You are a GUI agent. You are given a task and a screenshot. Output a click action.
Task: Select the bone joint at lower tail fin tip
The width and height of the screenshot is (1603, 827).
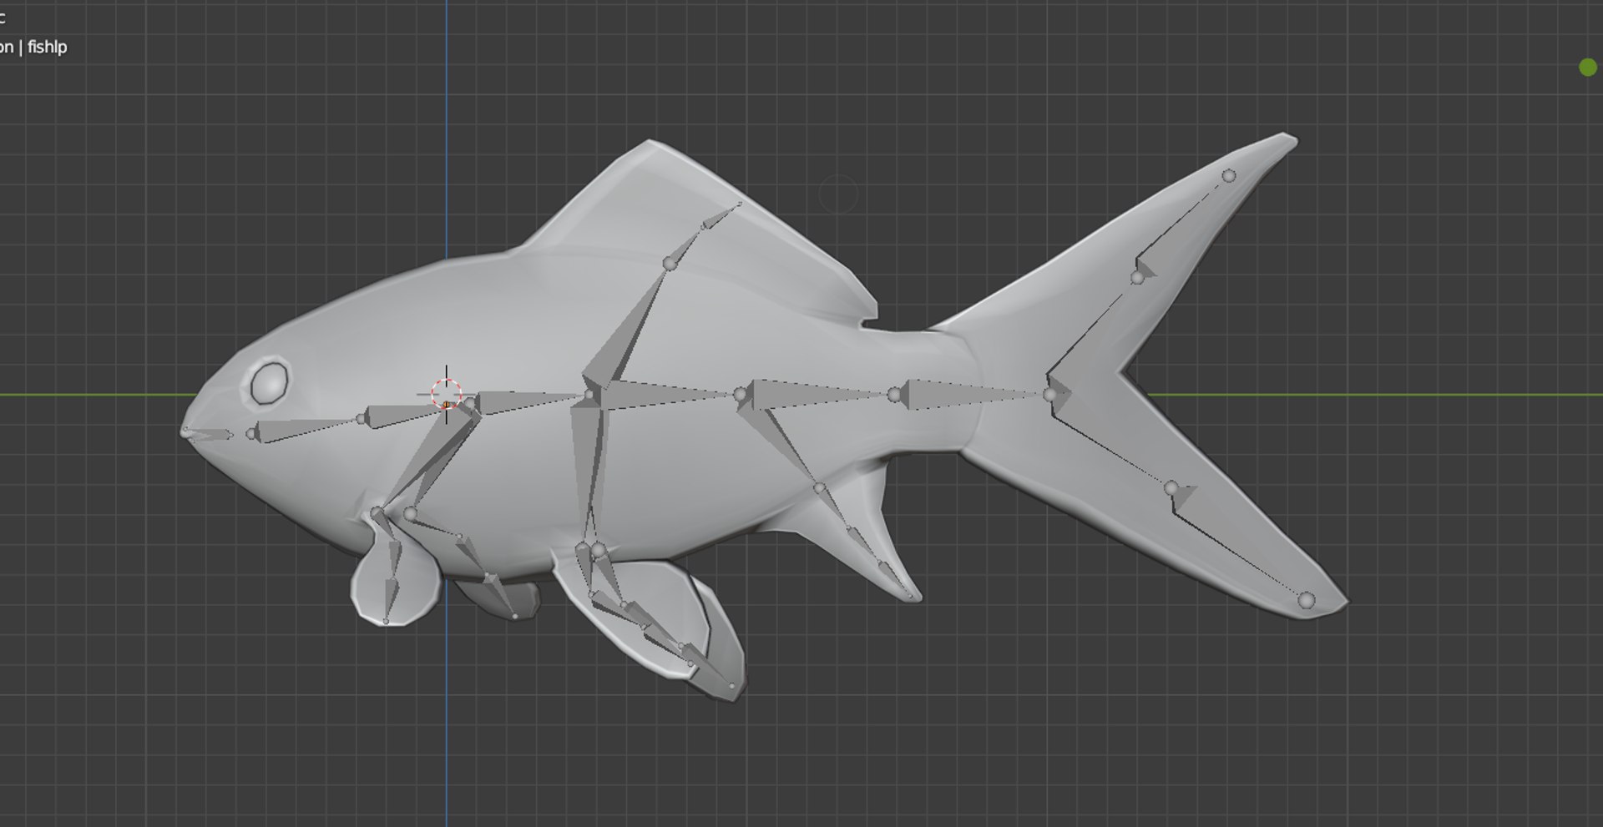1307,600
